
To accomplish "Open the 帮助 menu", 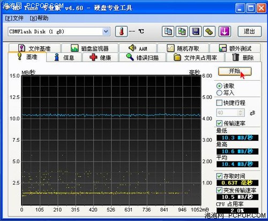I will coord(39,18).
